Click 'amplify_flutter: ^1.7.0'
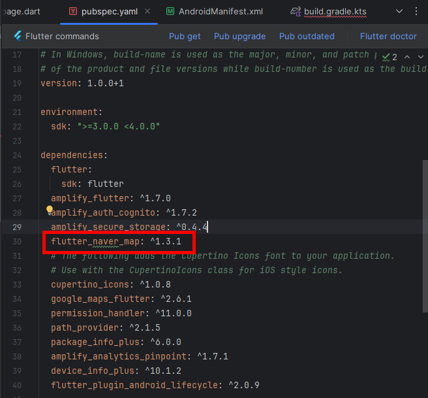 111,198
